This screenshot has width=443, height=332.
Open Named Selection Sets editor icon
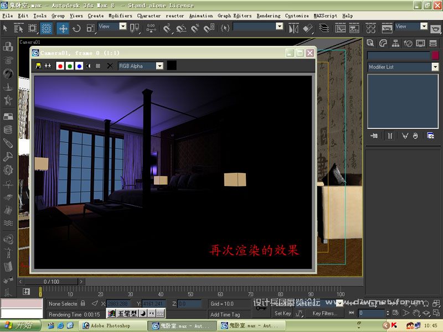225,28
